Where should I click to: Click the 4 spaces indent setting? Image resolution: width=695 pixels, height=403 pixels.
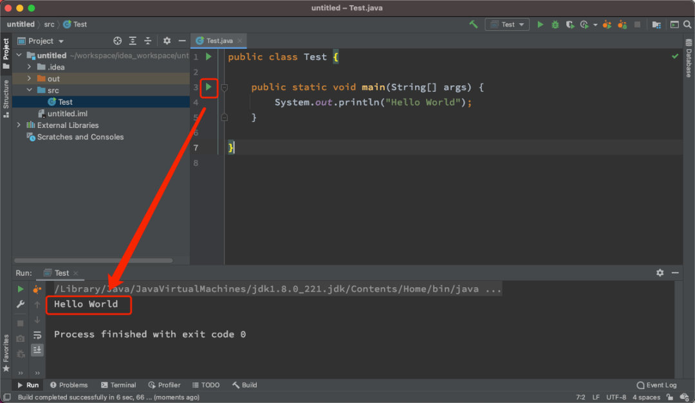point(646,397)
